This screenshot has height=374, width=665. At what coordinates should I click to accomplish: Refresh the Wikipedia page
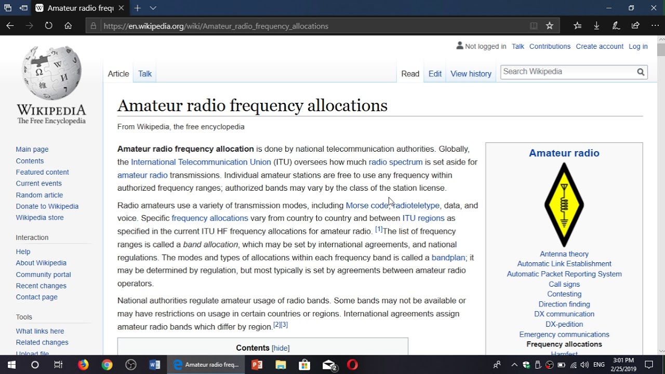(48, 25)
